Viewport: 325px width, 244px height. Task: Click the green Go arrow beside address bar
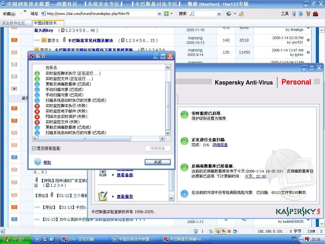point(166,14)
